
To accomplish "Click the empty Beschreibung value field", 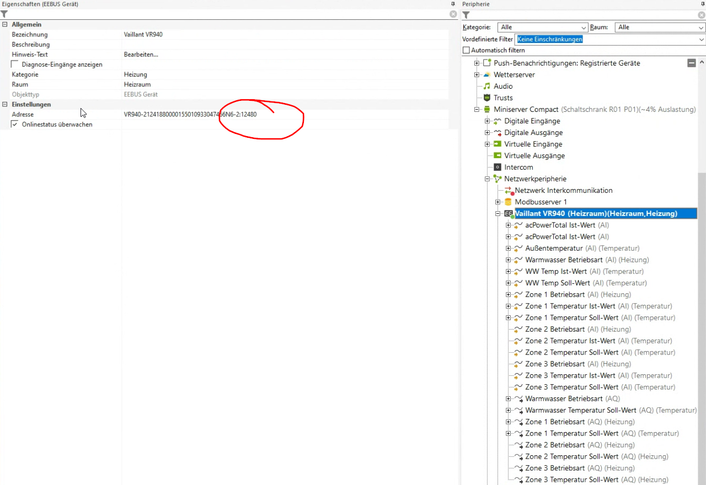I will coord(285,45).
